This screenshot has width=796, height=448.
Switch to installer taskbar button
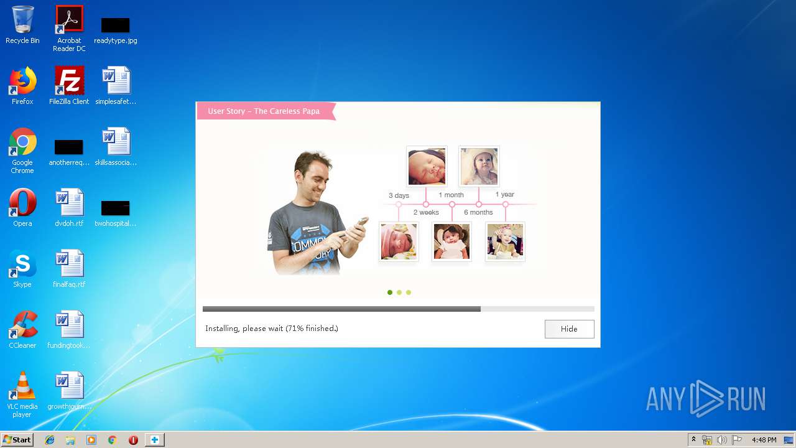click(155, 440)
